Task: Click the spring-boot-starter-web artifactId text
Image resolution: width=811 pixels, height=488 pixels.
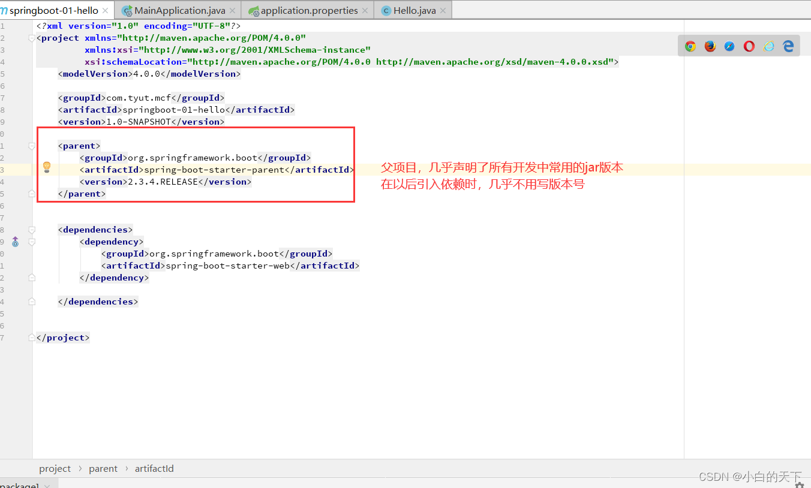Action: (x=227, y=266)
